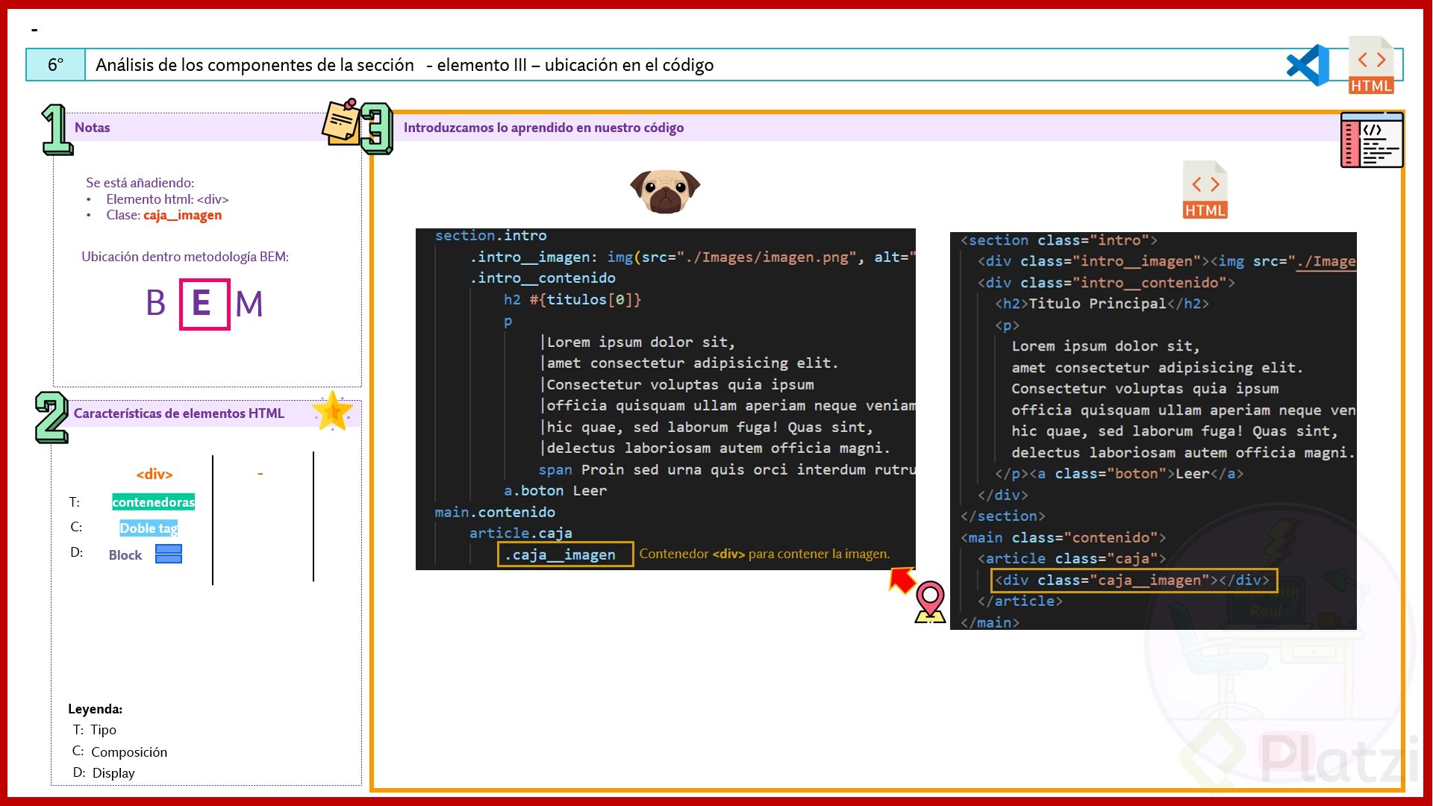Click the code editor window icon
The image size is (1433, 806).
pyautogui.click(x=1372, y=140)
